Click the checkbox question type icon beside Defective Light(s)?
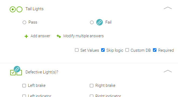 pyautogui.click(x=16, y=73)
